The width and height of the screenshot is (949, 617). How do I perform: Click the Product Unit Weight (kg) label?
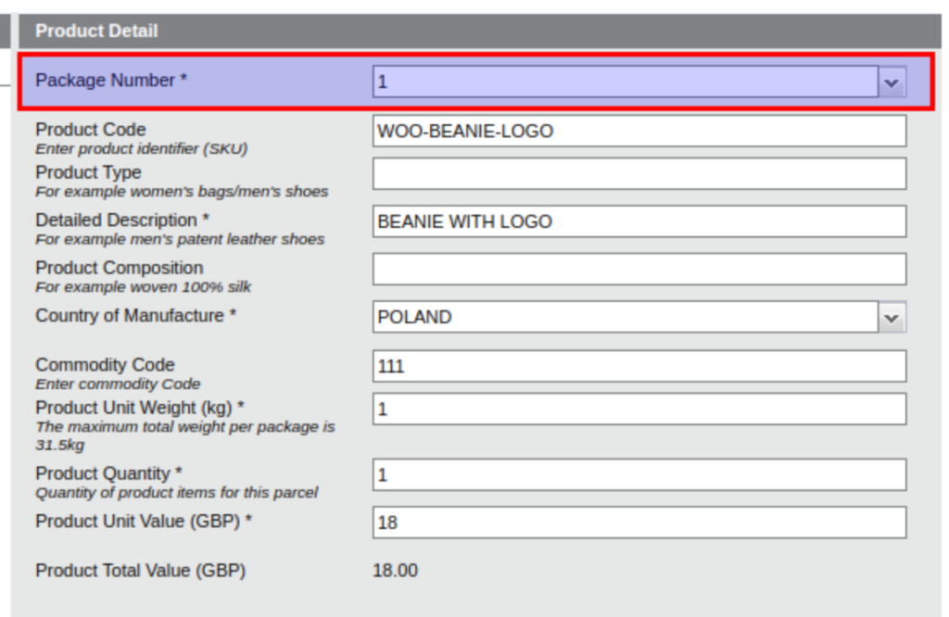(x=140, y=407)
